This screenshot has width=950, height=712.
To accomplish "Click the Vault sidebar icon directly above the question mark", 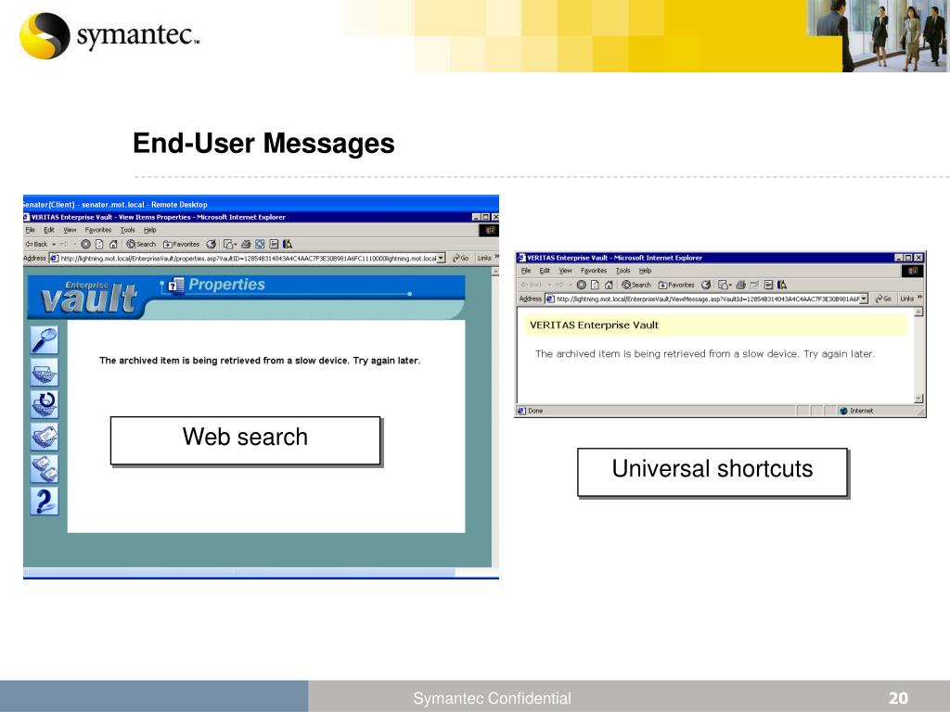I will point(45,468).
